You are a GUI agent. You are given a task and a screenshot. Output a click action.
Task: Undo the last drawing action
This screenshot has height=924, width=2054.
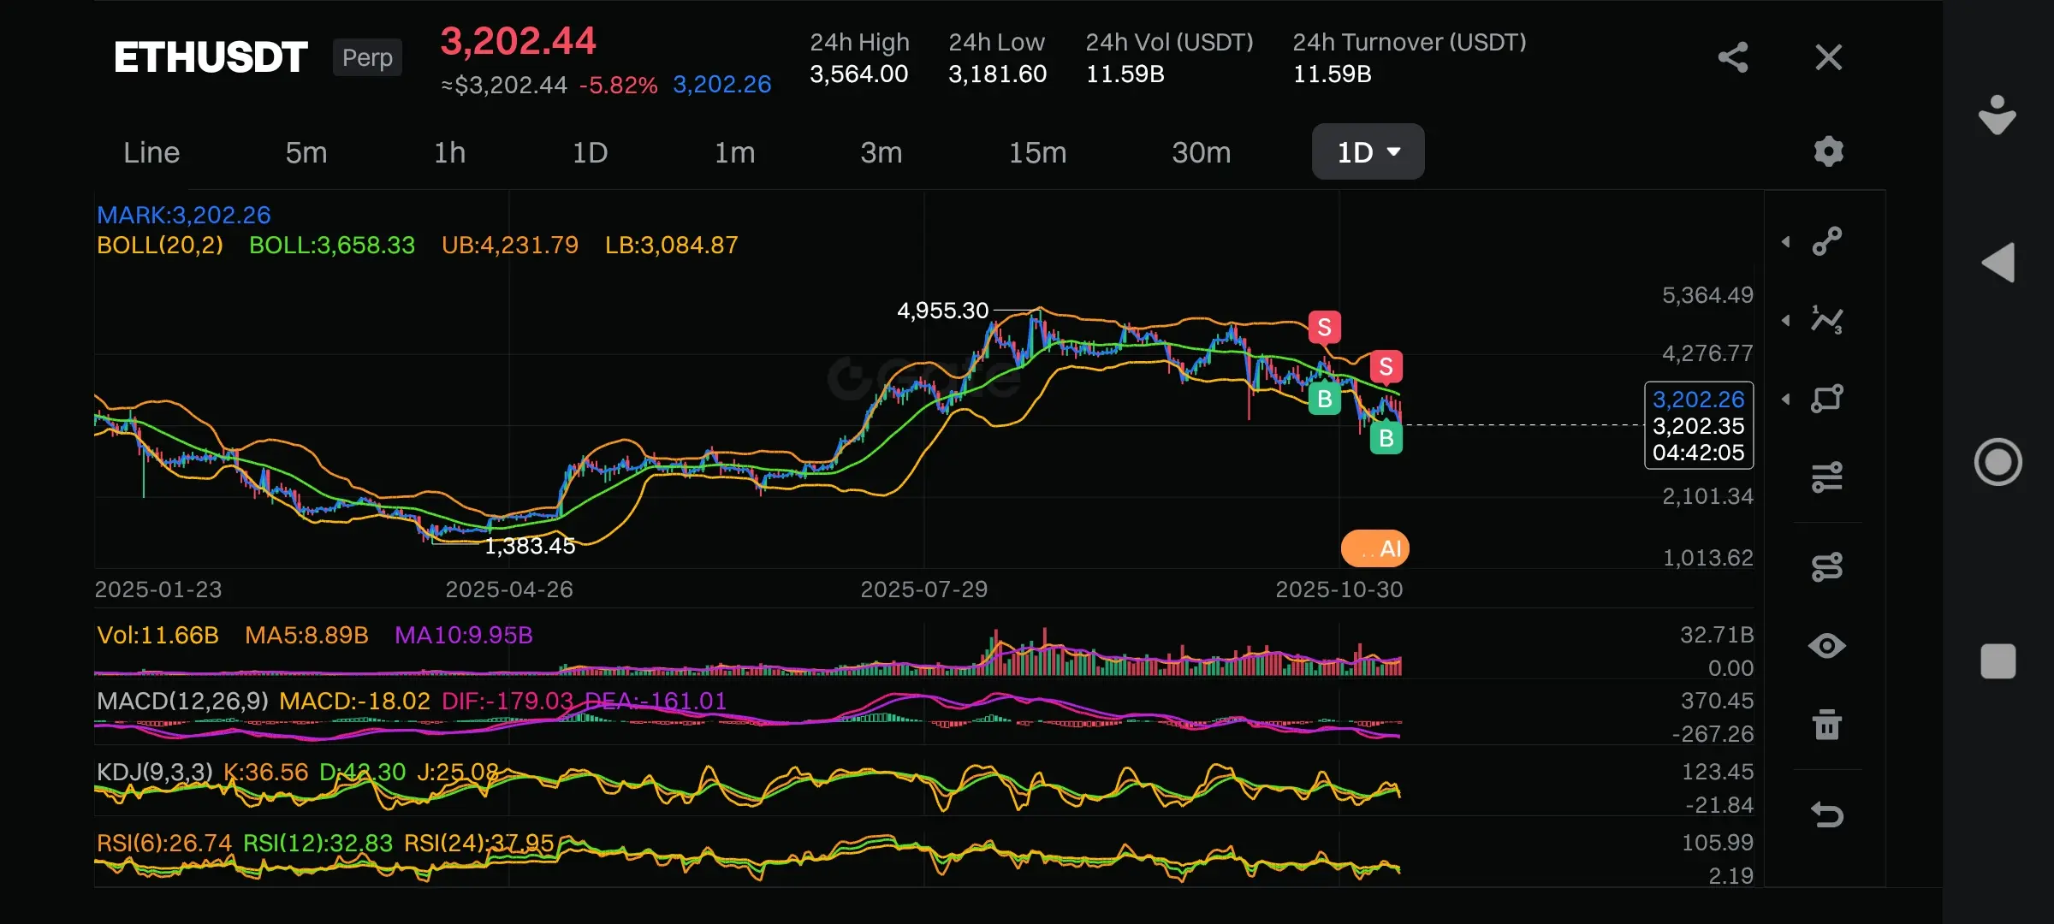tap(1827, 814)
